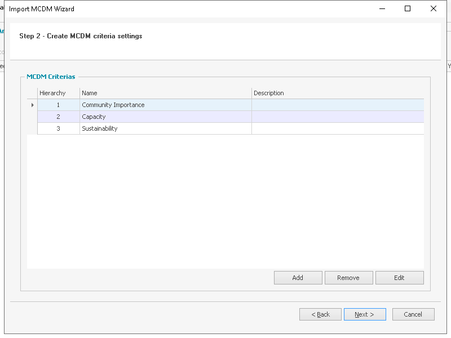
Task: Close the wizard window with X
Action: coord(434,8)
